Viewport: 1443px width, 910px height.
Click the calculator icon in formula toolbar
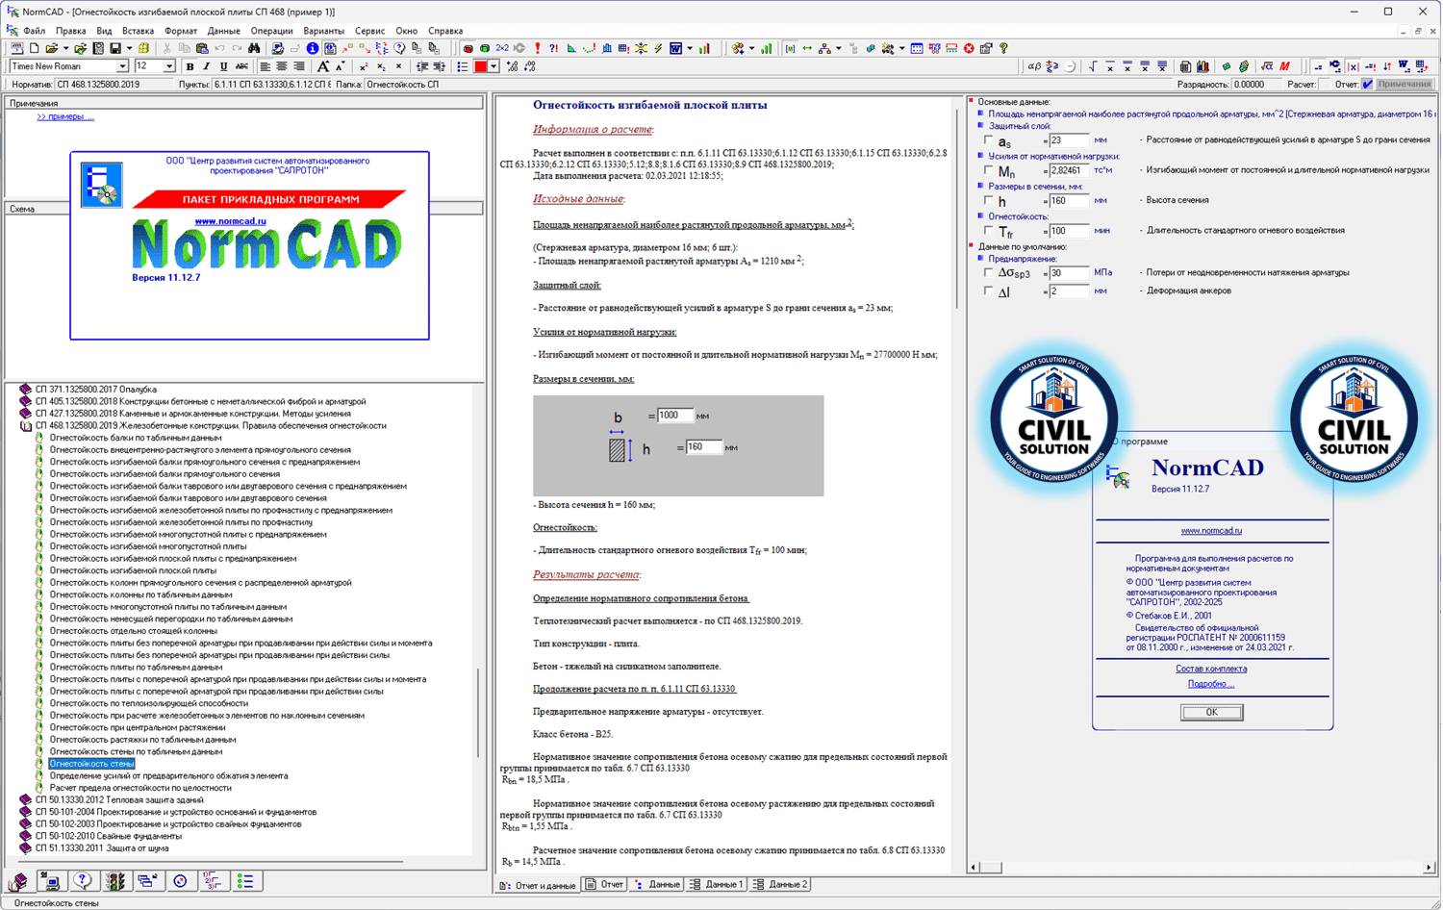[x=1185, y=66]
